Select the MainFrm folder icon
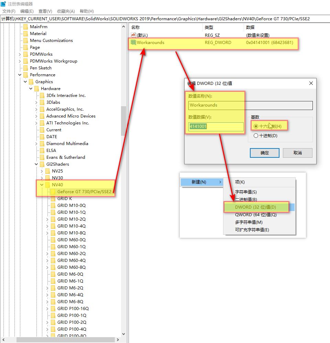Image resolution: width=330 pixels, height=343 pixels. pyautogui.click(x=25, y=27)
